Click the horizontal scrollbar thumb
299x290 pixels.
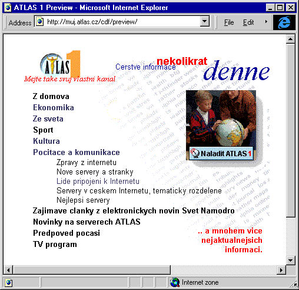[92, 270]
